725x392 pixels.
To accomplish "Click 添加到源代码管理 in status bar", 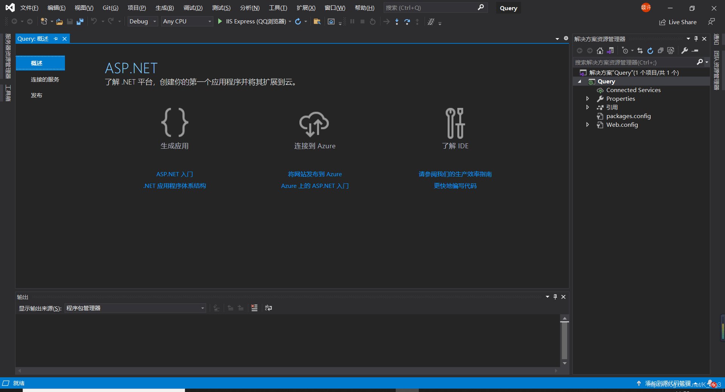I will [668, 383].
